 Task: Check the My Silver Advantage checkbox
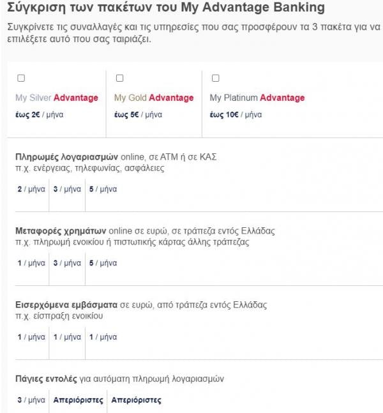[x=21, y=79]
